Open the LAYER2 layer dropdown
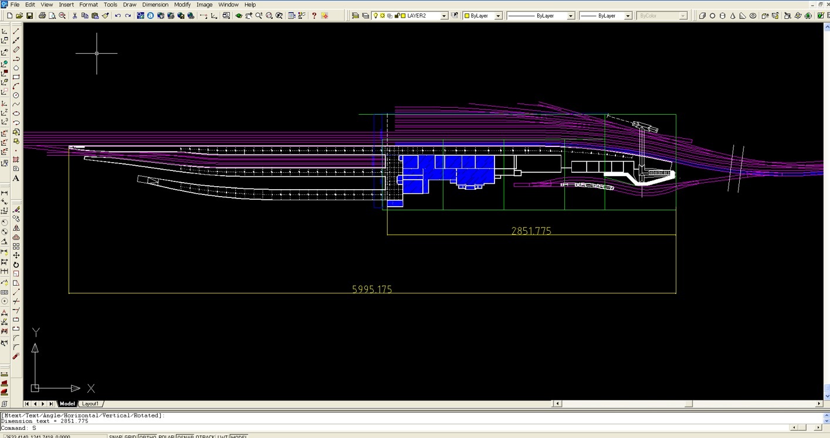This screenshot has height=438, width=830. click(x=444, y=16)
